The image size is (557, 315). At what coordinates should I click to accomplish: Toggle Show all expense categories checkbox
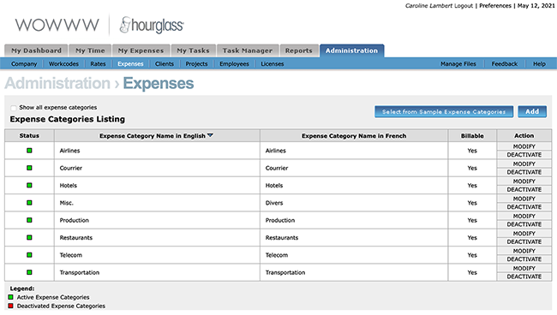[14, 108]
